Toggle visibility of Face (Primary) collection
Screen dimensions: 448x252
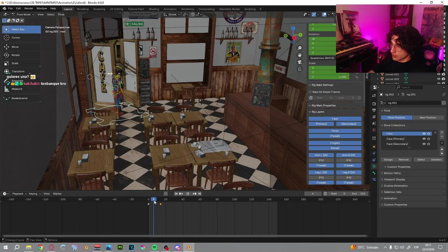pos(424,139)
